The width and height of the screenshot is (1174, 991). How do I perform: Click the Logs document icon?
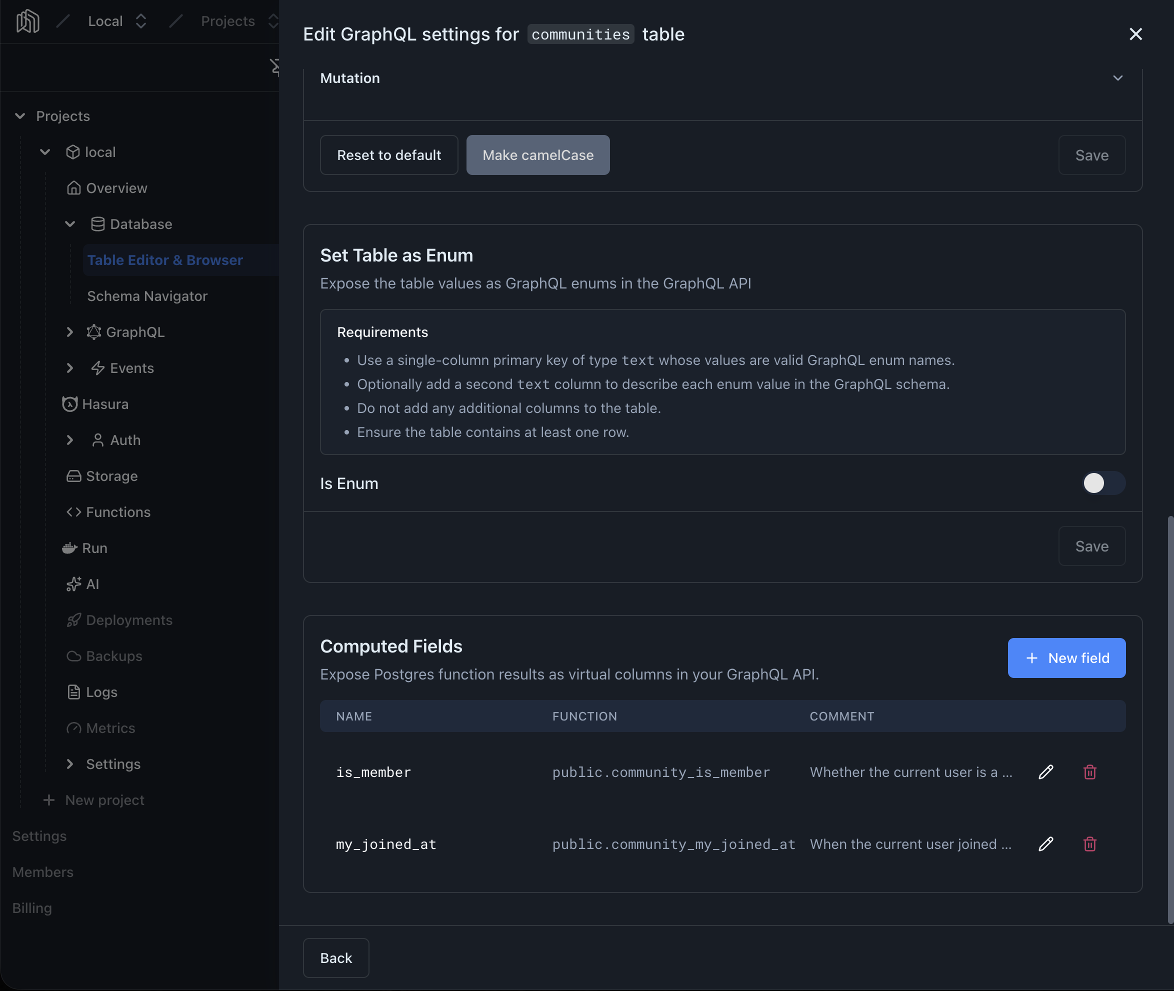pyautogui.click(x=73, y=692)
